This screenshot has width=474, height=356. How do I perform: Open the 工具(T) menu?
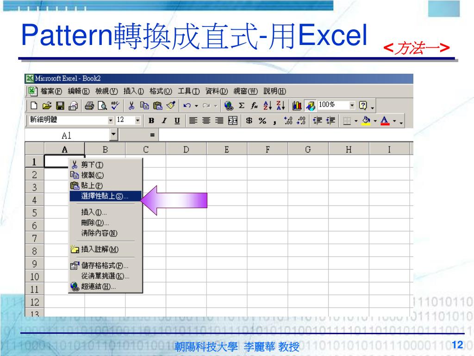click(x=189, y=91)
